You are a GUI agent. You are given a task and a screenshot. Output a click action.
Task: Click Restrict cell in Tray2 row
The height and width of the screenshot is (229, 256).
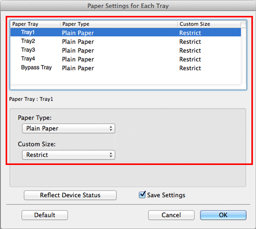pos(190,41)
